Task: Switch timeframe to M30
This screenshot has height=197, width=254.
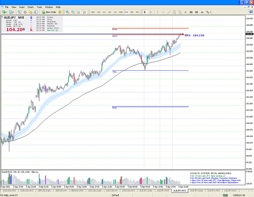Action: (121, 12)
